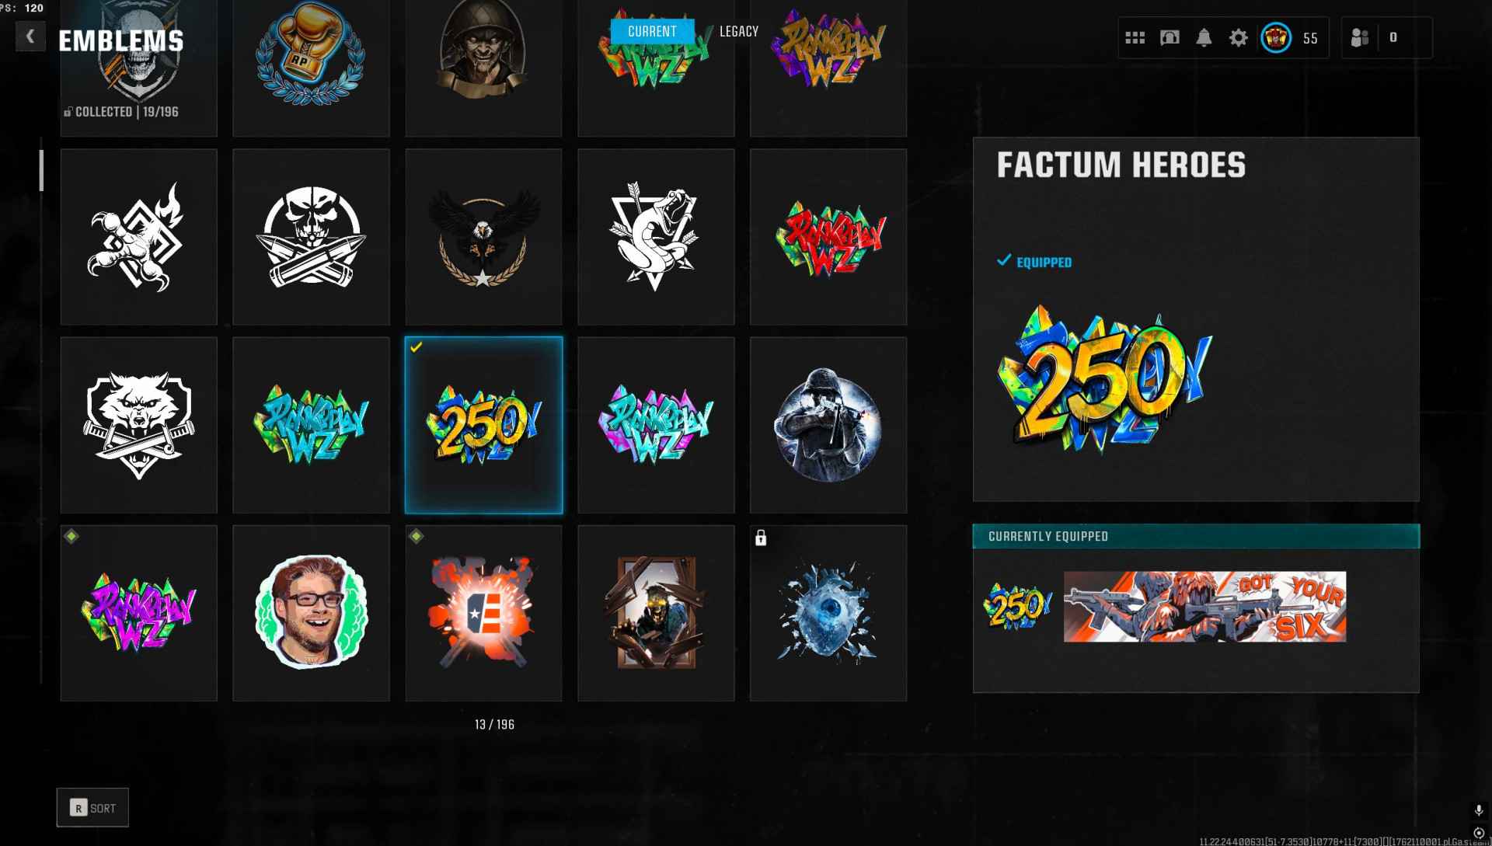
Task: Open the friends social icon
Action: [1360, 37]
